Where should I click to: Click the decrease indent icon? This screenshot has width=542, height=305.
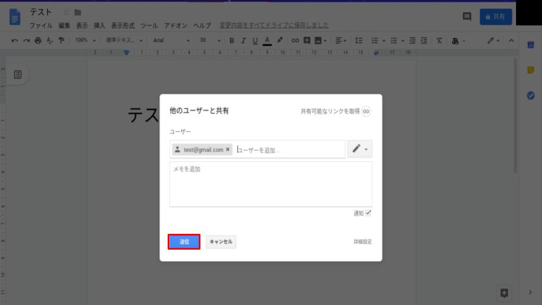[412, 41]
